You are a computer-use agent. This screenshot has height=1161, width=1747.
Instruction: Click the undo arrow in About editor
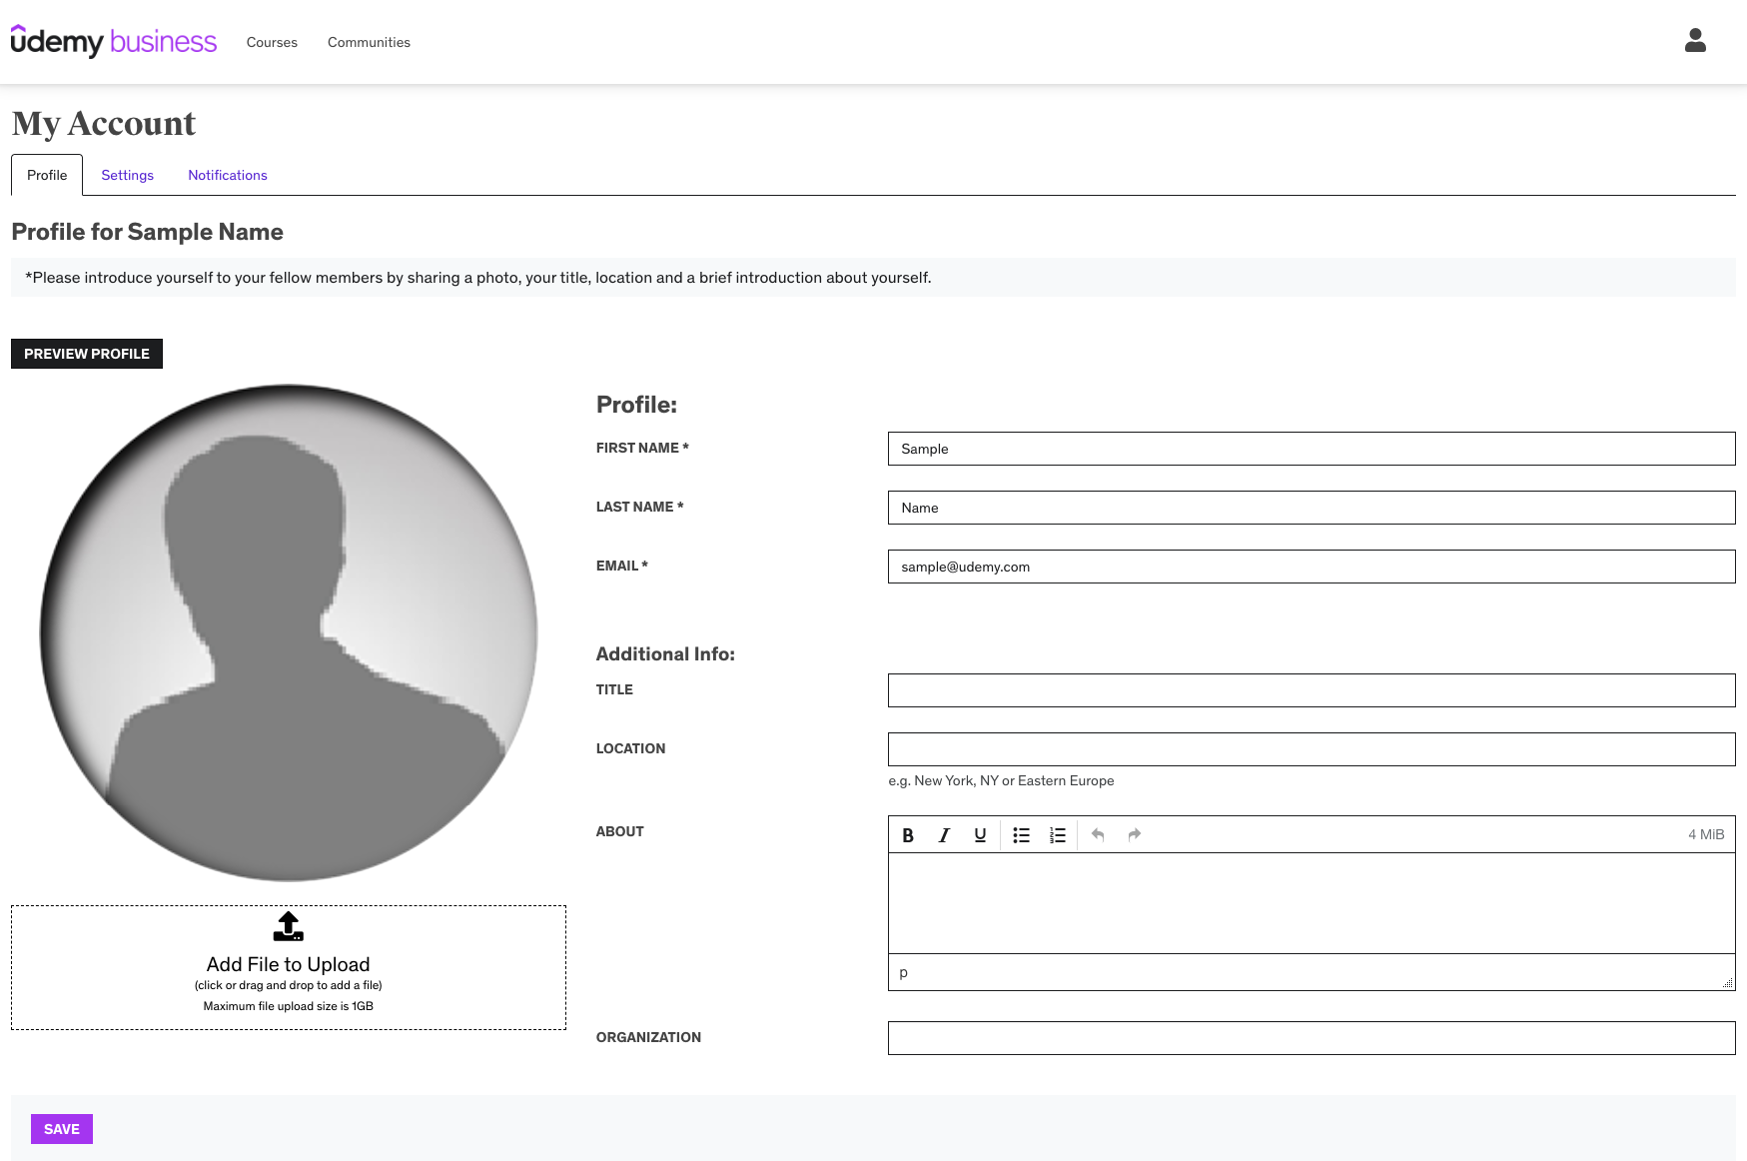pyautogui.click(x=1098, y=835)
